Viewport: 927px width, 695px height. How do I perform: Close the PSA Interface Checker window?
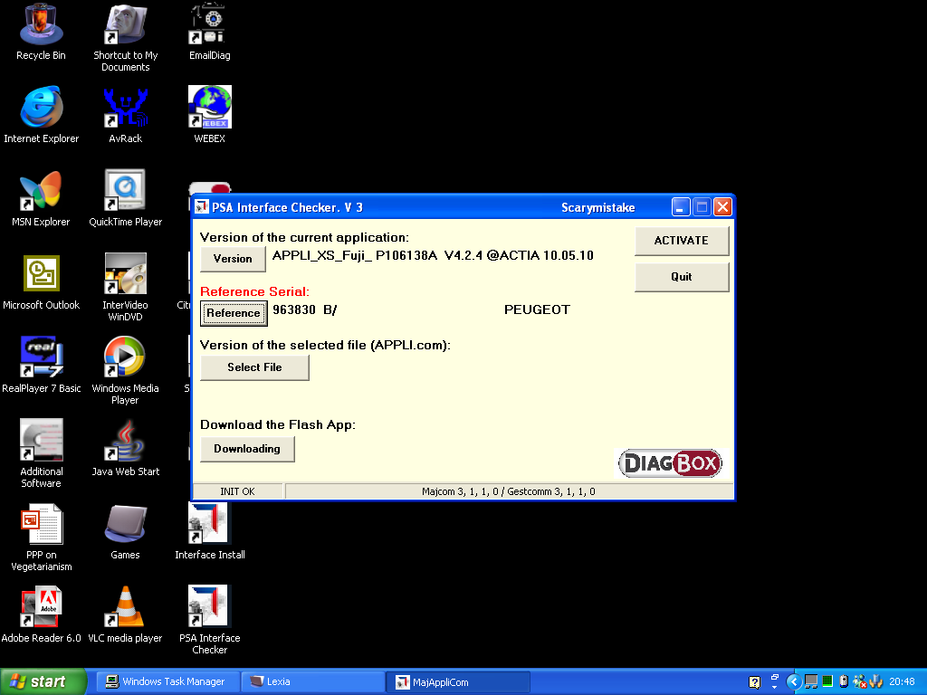pyautogui.click(x=722, y=207)
